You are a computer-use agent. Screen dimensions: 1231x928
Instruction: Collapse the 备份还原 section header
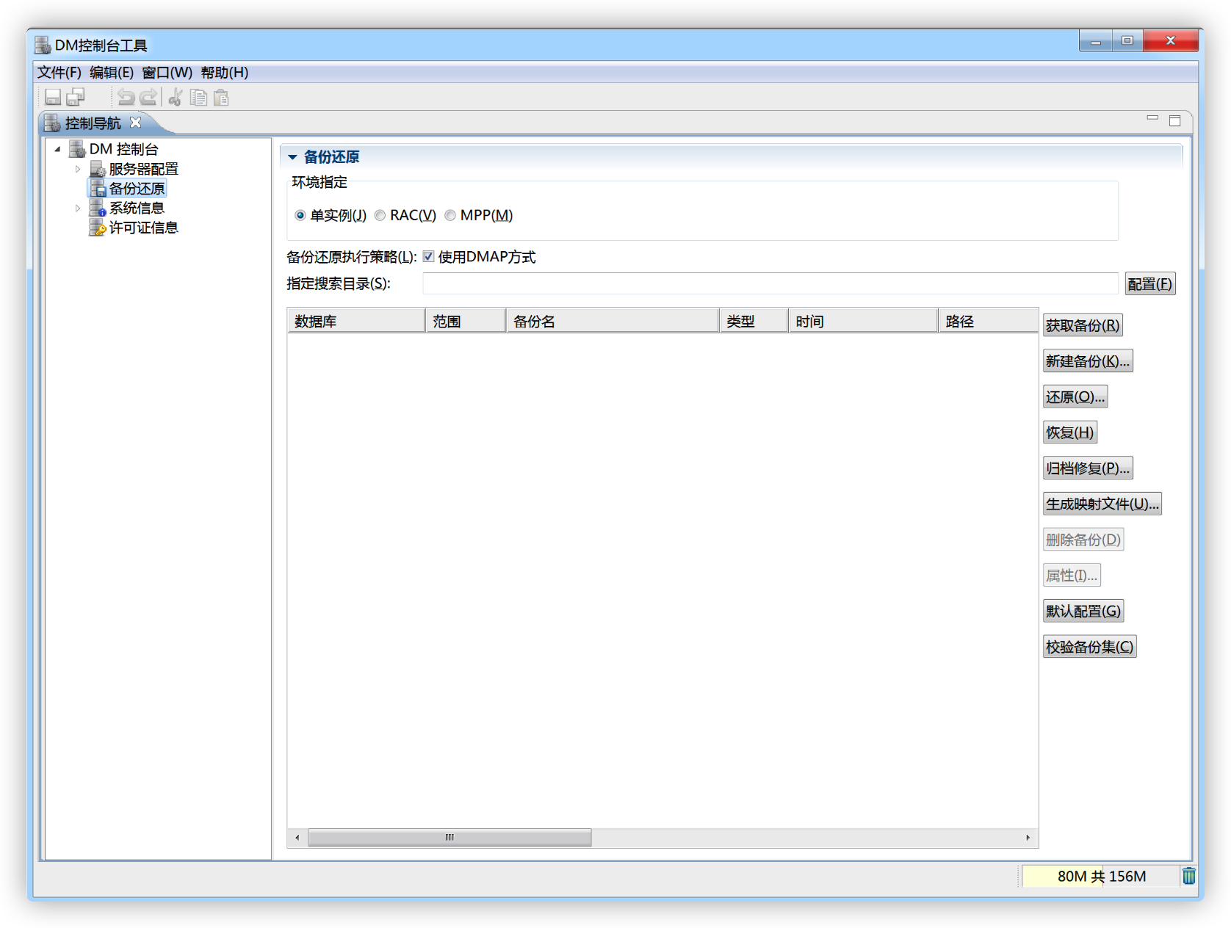click(x=292, y=157)
